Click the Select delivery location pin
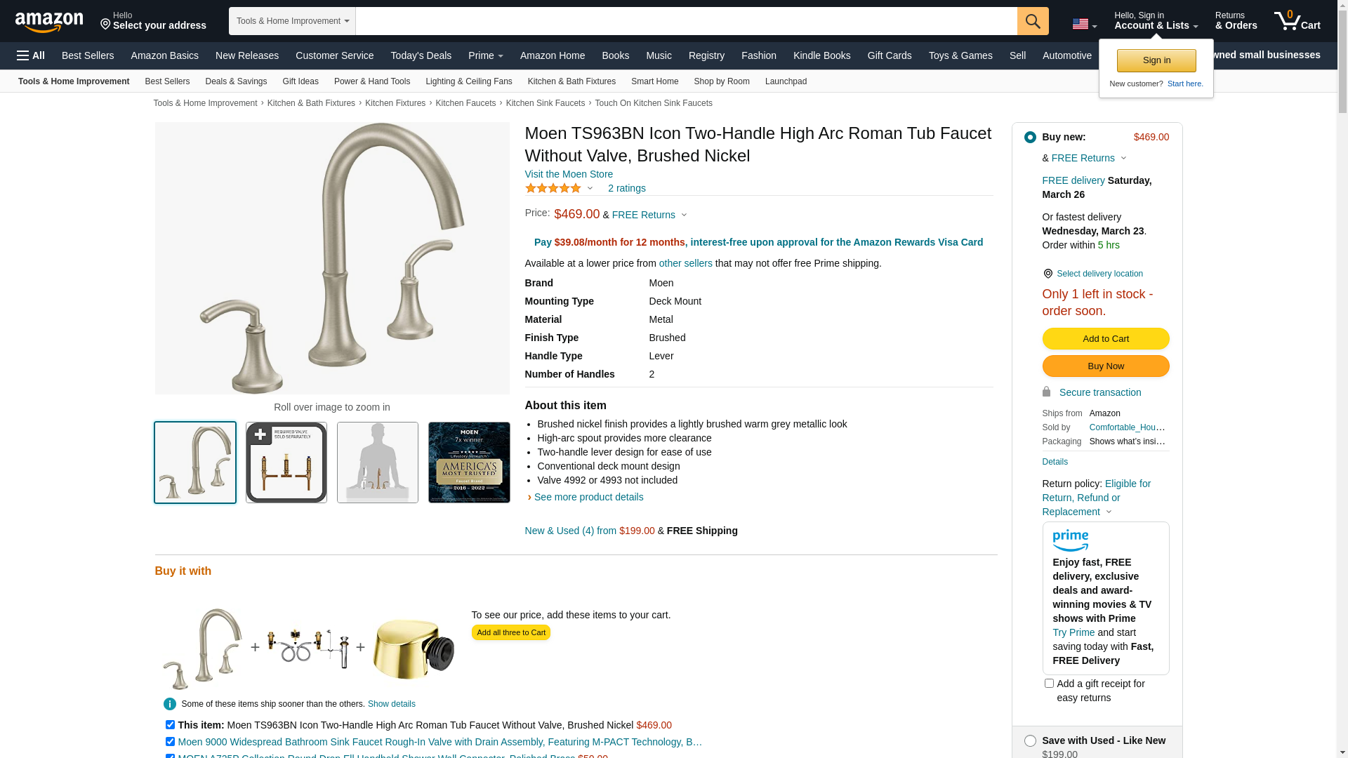The image size is (1348, 758). [x=1048, y=274]
